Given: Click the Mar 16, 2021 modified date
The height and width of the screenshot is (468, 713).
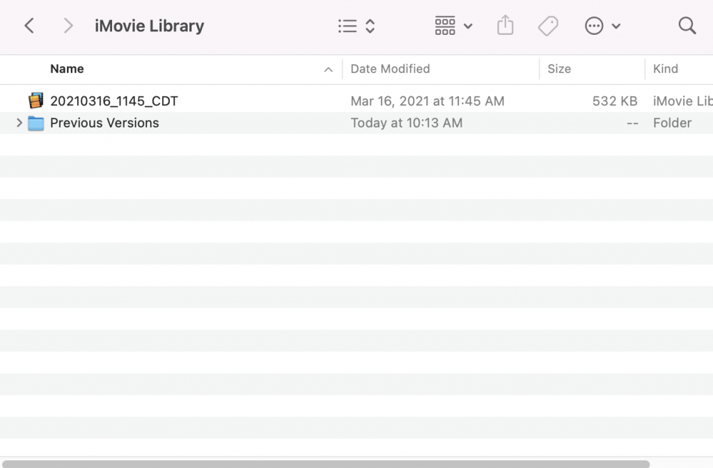Looking at the screenshot, I should click(428, 101).
